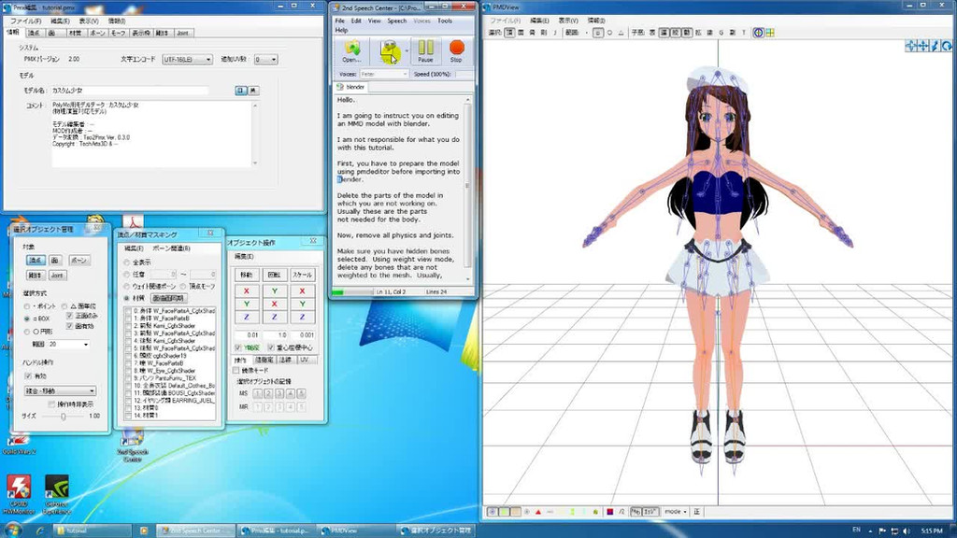Toggle the 正面のみ checkbox
957x538 pixels.
click(x=69, y=316)
